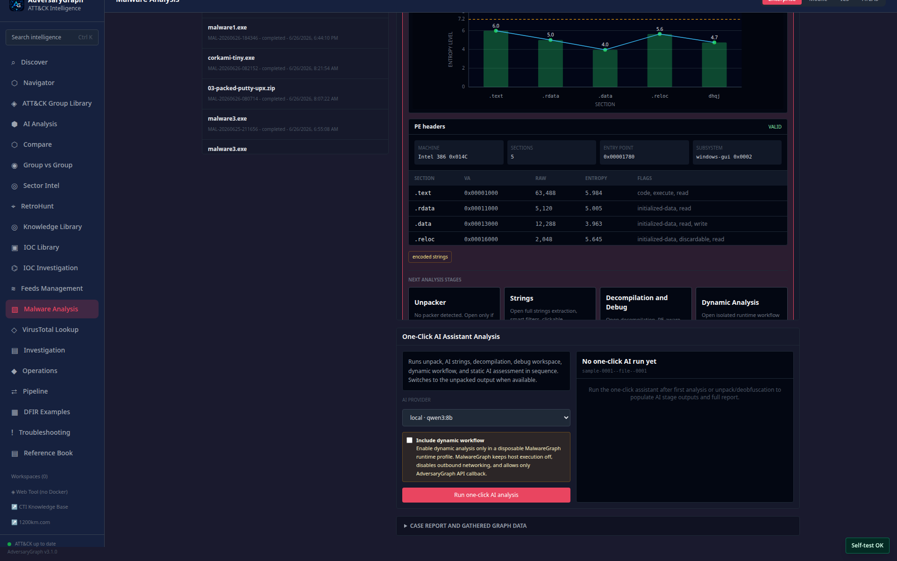Click the VirusTotal Lookup diamond icon
The image size is (897, 561).
pos(14,330)
